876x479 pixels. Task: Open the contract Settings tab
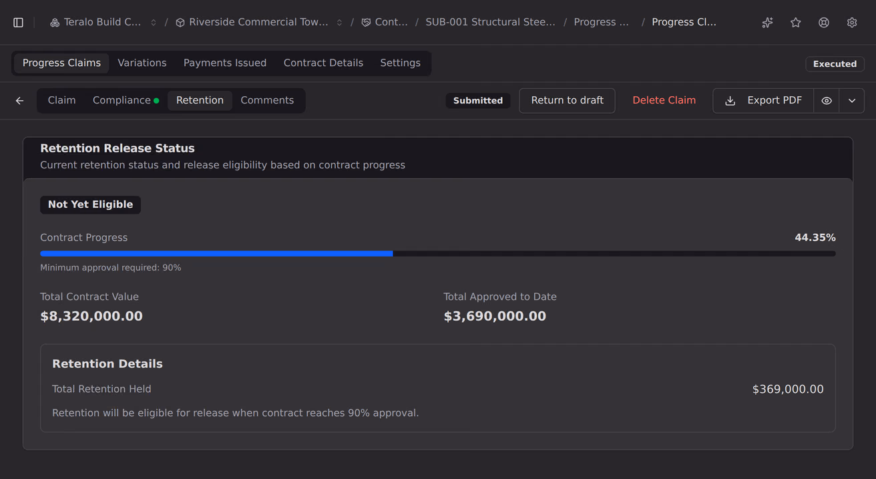(401, 63)
